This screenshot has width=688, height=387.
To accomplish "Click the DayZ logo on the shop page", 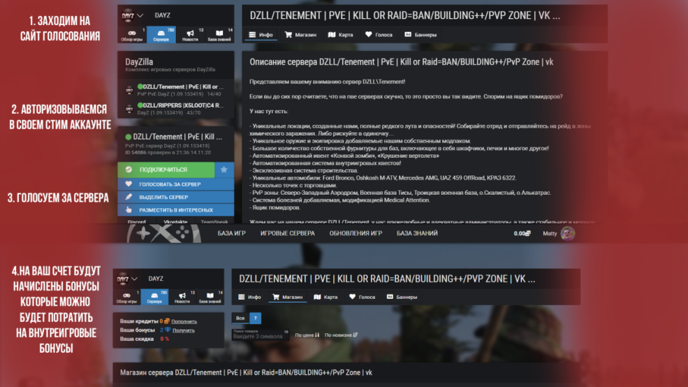I will coord(122,279).
